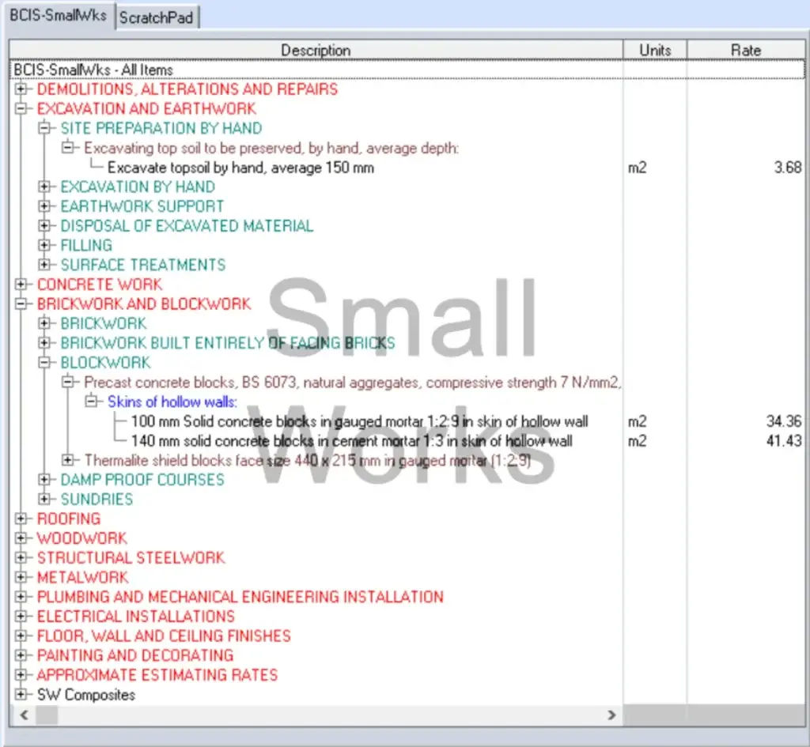Click horizontal scrollbar right arrow
The height and width of the screenshot is (747, 810).
pos(611,715)
